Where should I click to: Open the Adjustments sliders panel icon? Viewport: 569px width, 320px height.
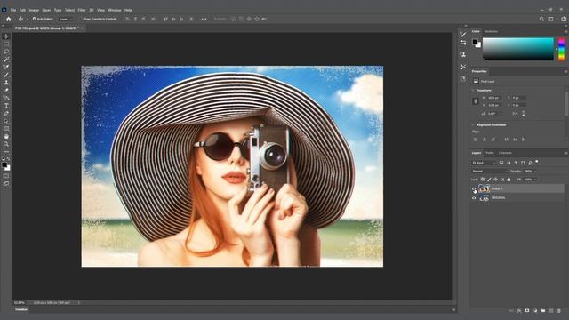coord(463,43)
